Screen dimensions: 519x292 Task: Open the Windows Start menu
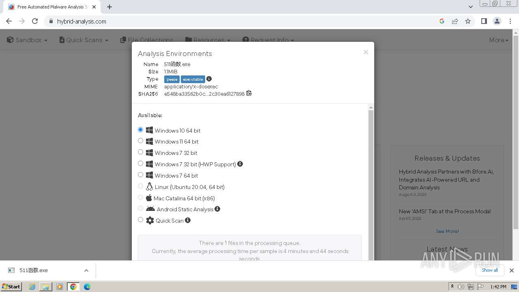point(11,286)
